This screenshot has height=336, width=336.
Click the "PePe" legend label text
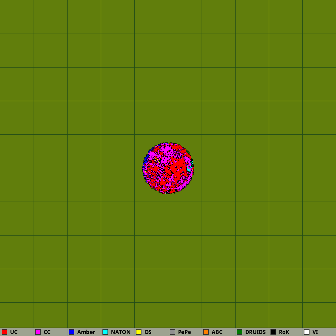184,332
